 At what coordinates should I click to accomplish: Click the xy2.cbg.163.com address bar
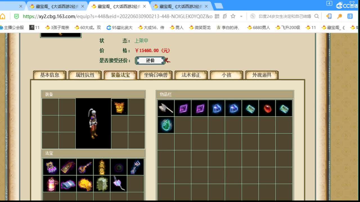point(117,16)
